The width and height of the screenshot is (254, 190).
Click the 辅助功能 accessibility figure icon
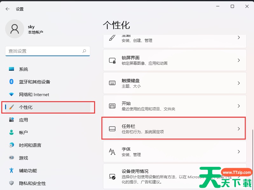(x=11, y=170)
